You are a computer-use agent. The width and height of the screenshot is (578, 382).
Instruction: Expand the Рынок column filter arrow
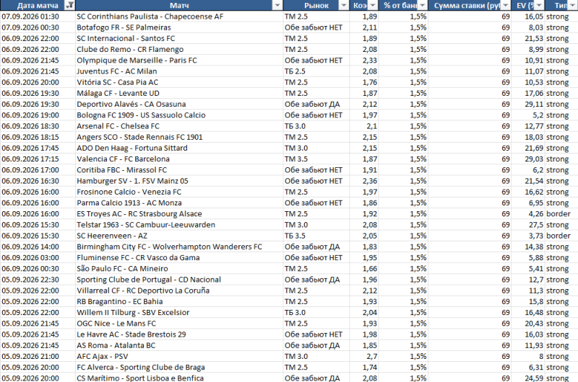pos(344,5)
